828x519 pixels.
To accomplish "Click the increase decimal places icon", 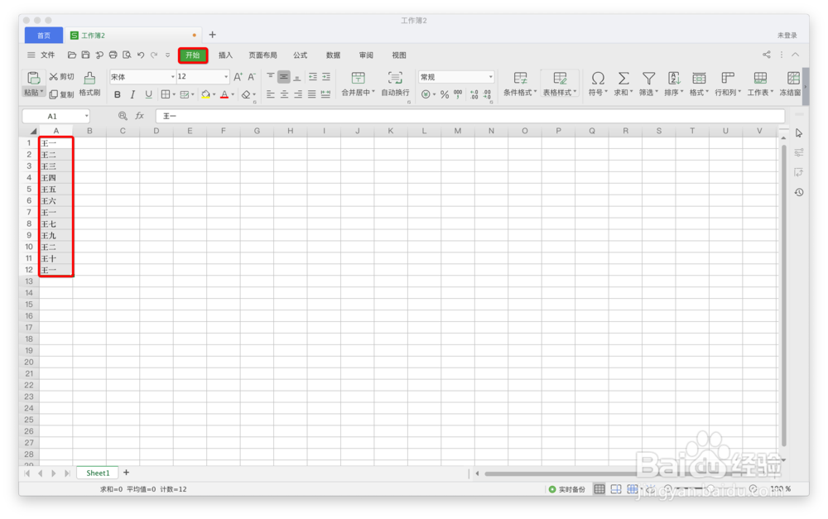I will click(x=474, y=94).
